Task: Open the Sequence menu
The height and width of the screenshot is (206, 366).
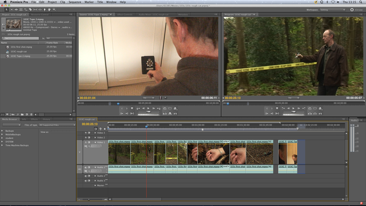Action: pyautogui.click(x=75, y=2)
